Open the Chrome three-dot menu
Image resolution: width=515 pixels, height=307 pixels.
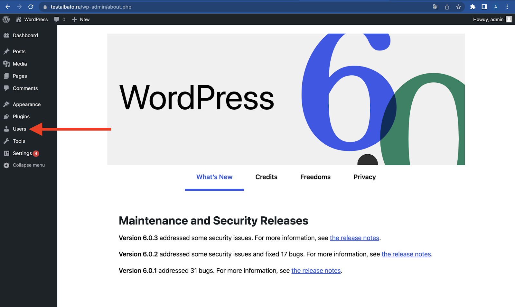coord(507,7)
